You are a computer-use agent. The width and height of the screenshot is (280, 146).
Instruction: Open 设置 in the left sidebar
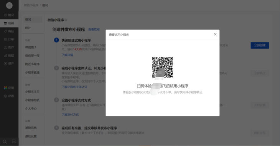pos(9,96)
